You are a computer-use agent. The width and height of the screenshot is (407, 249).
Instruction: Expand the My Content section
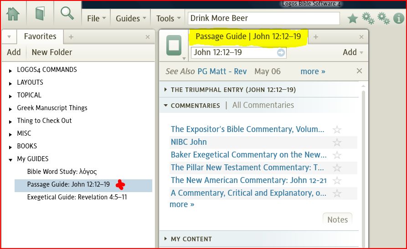coord(165,239)
